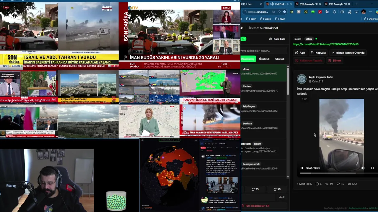The image size is (378, 212).
Task: Switch to the X Pro browser tab
Action: click(x=250, y=4)
